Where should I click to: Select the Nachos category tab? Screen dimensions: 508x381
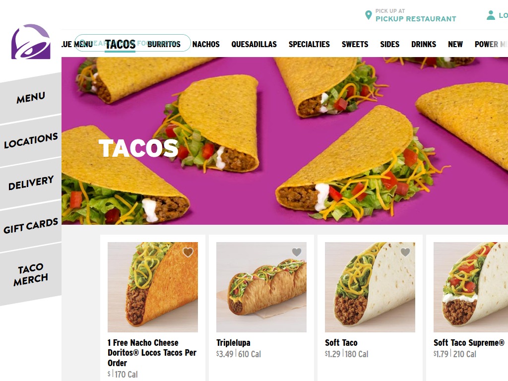(206, 44)
